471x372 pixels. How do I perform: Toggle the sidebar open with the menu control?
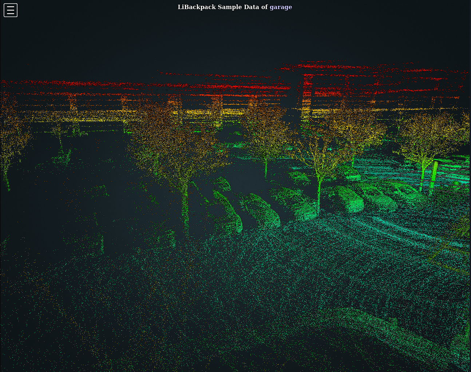pos(10,10)
